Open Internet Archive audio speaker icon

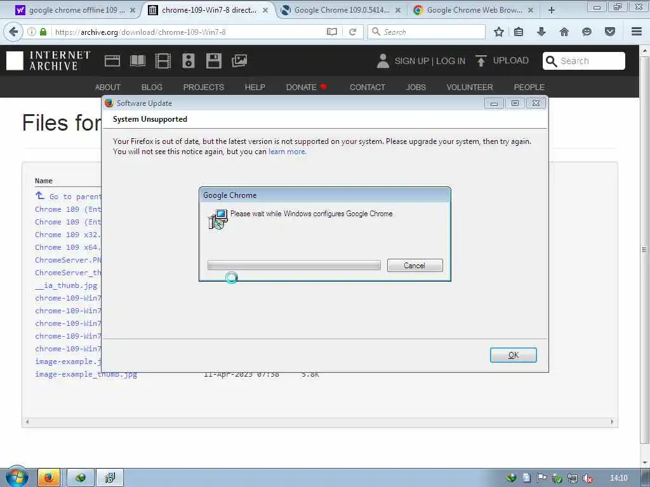click(x=188, y=61)
